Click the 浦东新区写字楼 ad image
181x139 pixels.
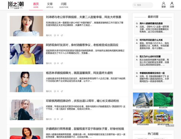pos(163,116)
